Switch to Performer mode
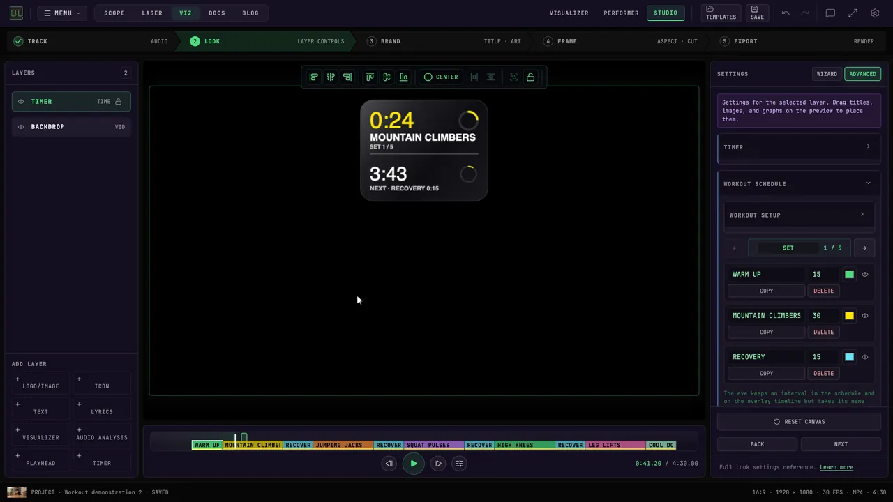 [x=621, y=13]
